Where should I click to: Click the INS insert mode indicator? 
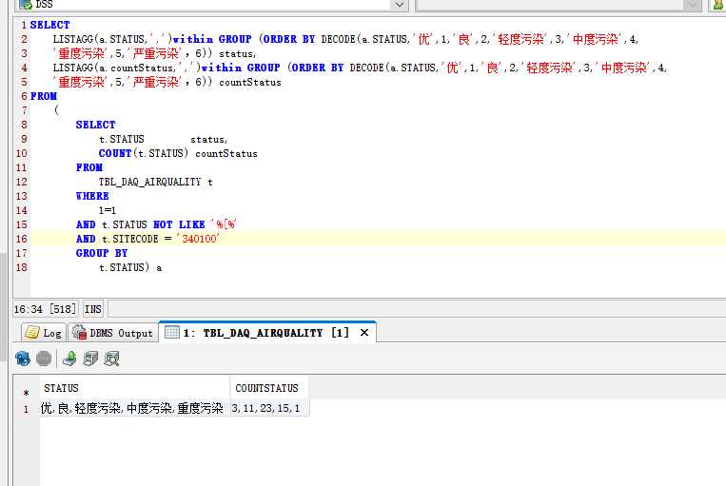(x=93, y=309)
